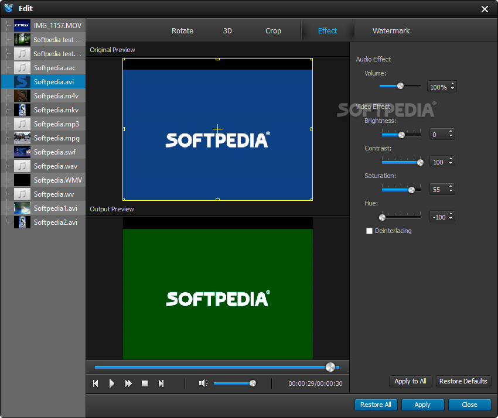The width and height of the screenshot is (498, 418).
Task: Select Softpedia2.avi thumbnail
Action: click(22, 222)
